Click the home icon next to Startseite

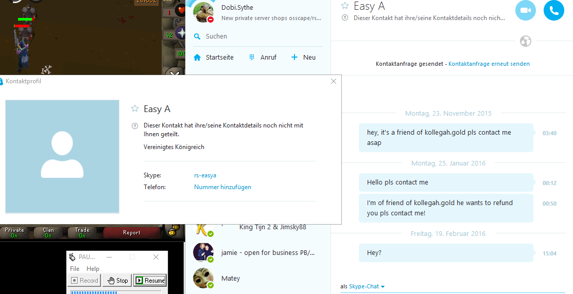[197, 57]
